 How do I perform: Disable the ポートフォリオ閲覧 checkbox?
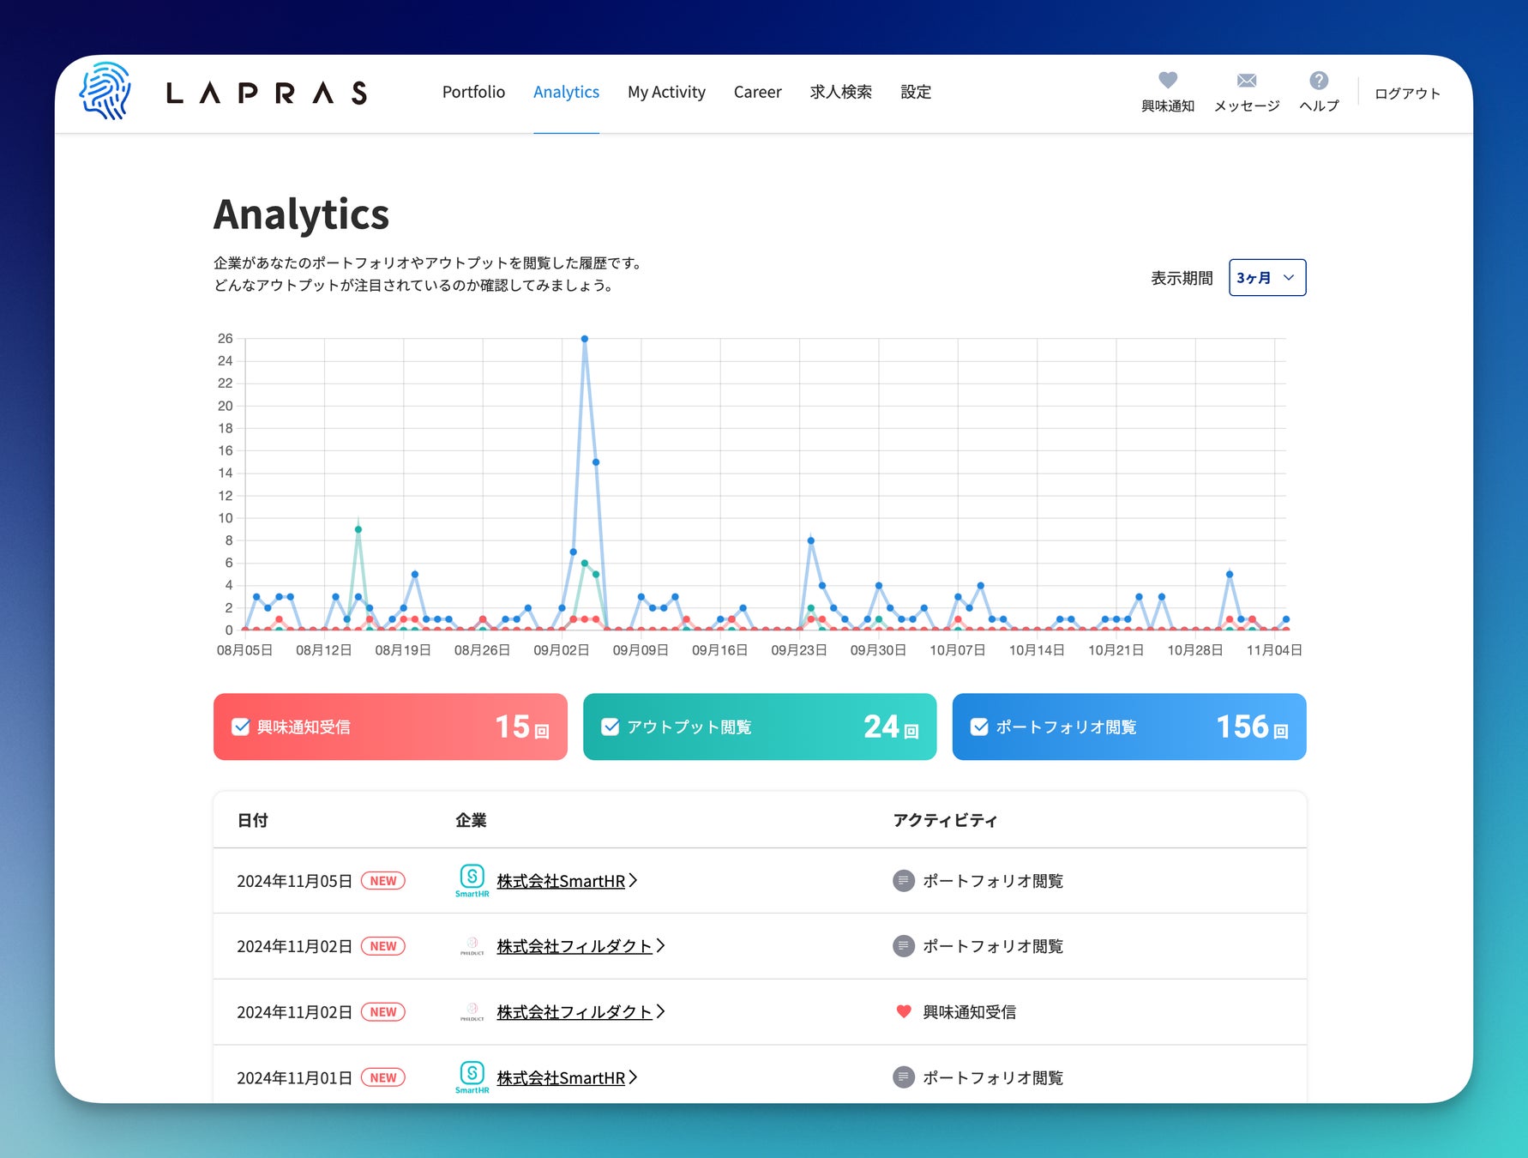(979, 727)
